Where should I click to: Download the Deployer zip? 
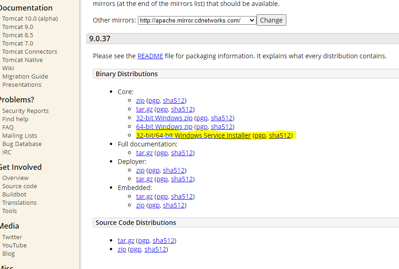point(140,170)
